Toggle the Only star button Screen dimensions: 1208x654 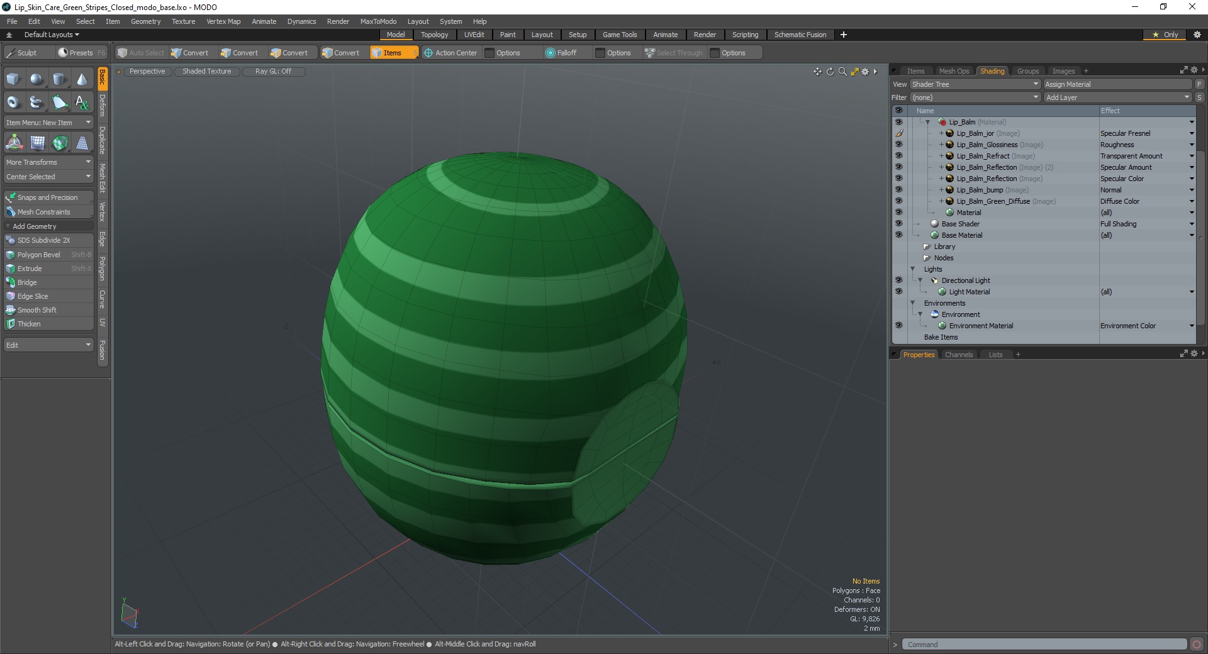point(1165,35)
